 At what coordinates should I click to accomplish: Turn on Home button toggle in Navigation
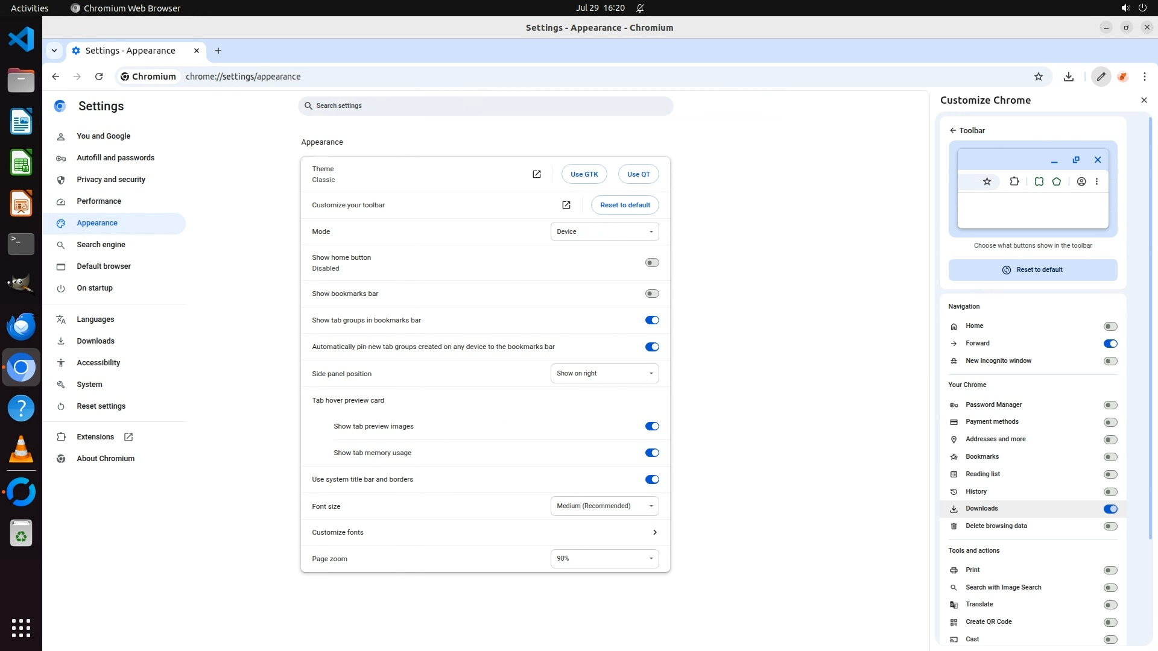pyautogui.click(x=1110, y=326)
